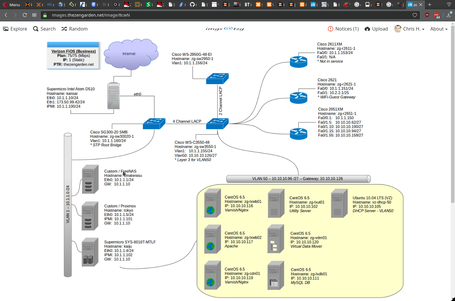The width and height of the screenshot is (455, 301).
Task: Open the Search link
Action: click(x=44, y=29)
